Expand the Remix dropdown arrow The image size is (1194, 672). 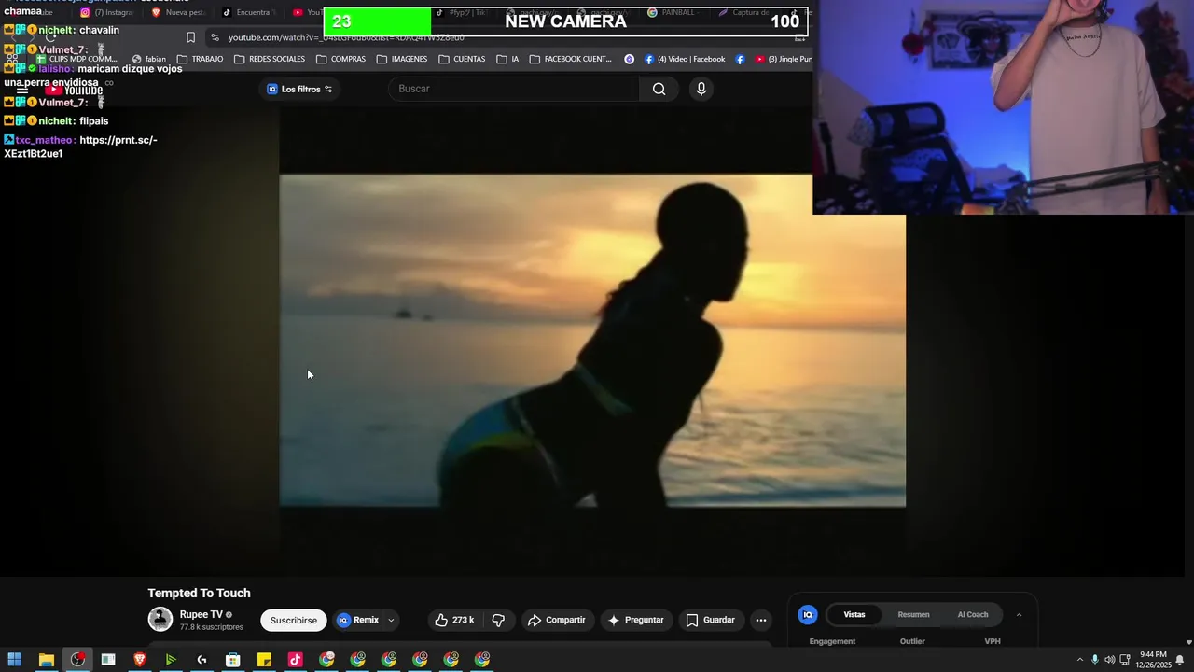pyautogui.click(x=391, y=620)
